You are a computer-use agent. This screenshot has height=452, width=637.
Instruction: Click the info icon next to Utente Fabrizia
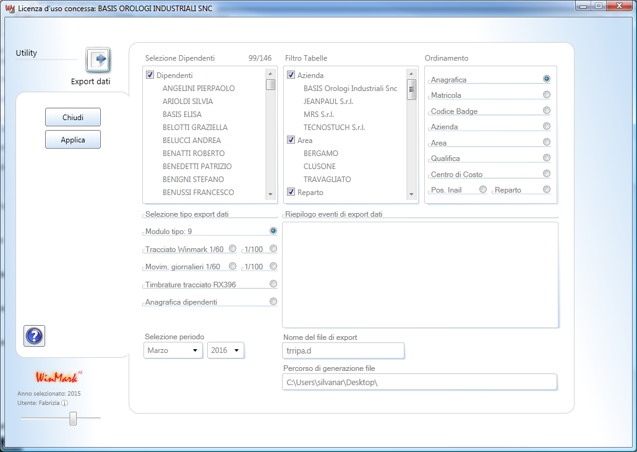(x=64, y=402)
